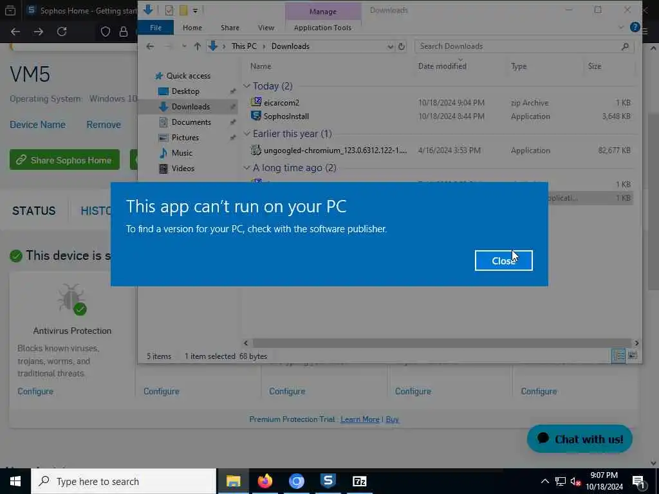Sort by the Name column header
The width and height of the screenshot is (659, 494).
(x=261, y=66)
